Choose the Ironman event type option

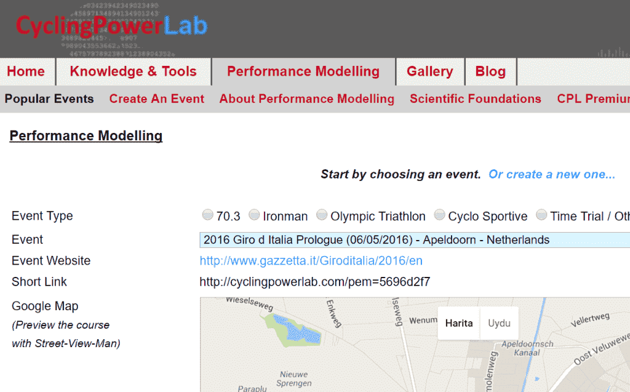254,215
